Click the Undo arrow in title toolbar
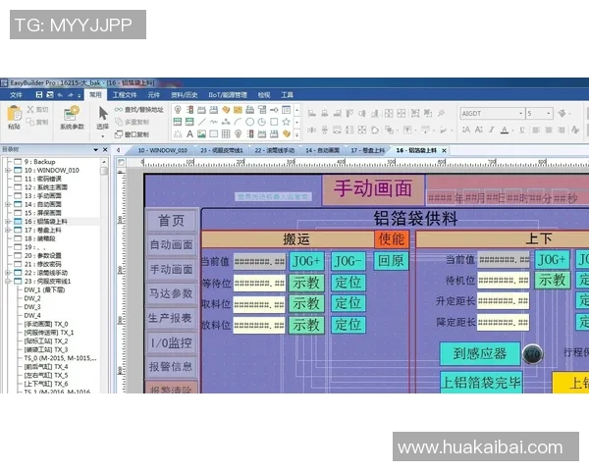589x471 pixels. (x=60, y=95)
